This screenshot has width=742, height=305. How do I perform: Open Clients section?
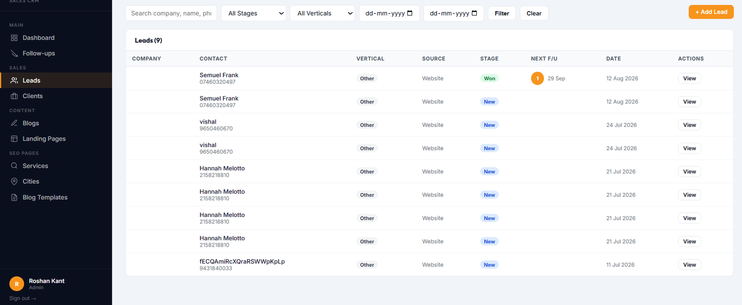tap(56, 96)
